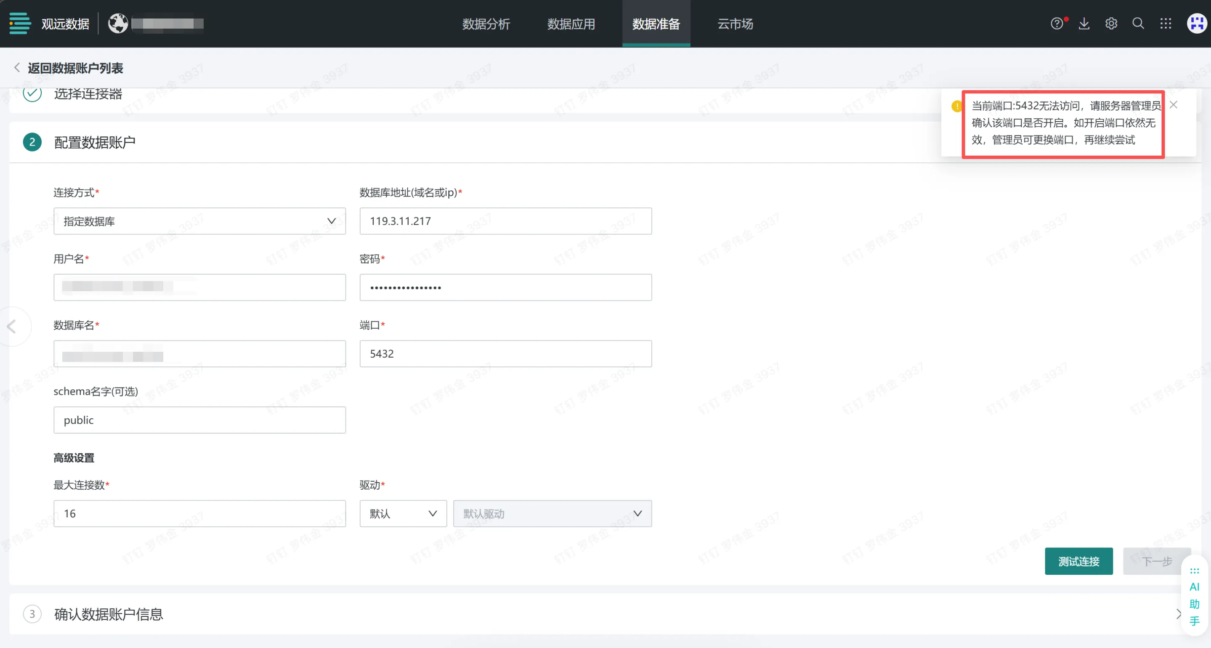Image resolution: width=1211 pixels, height=648 pixels.
Task: Open the apps grid icon
Action: 1166,24
